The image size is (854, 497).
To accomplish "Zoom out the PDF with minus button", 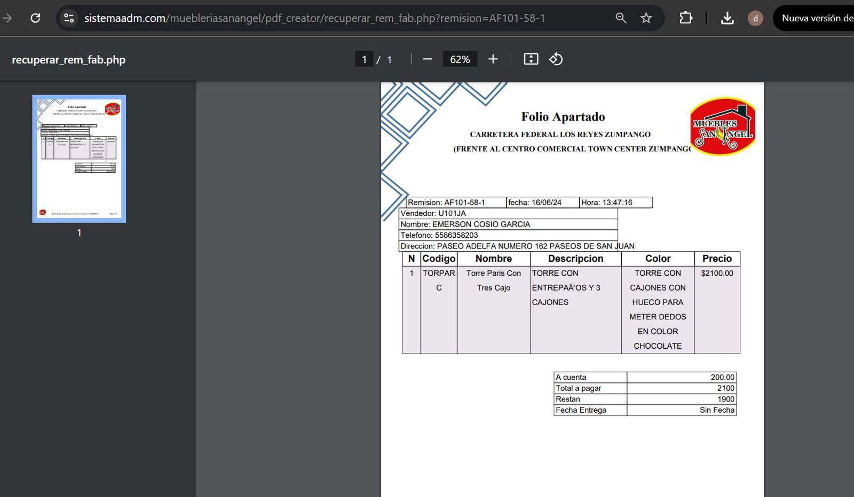I will tap(427, 59).
